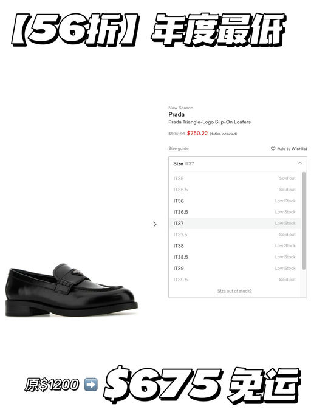This screenshot has height=415, width=311.
Task: Select size IT38
Action: (x=234, y=246)
